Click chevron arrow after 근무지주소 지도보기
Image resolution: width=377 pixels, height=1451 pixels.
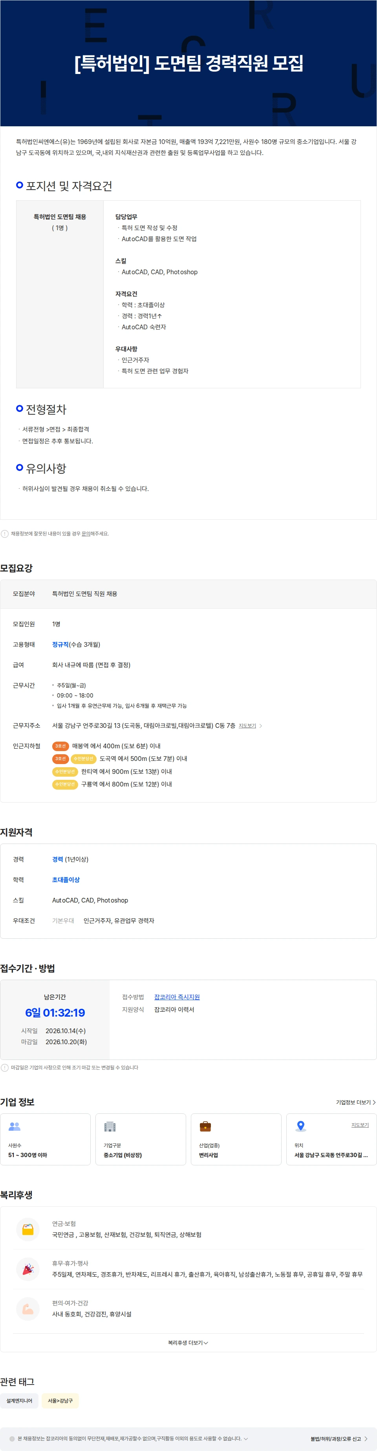click(261, 725)
